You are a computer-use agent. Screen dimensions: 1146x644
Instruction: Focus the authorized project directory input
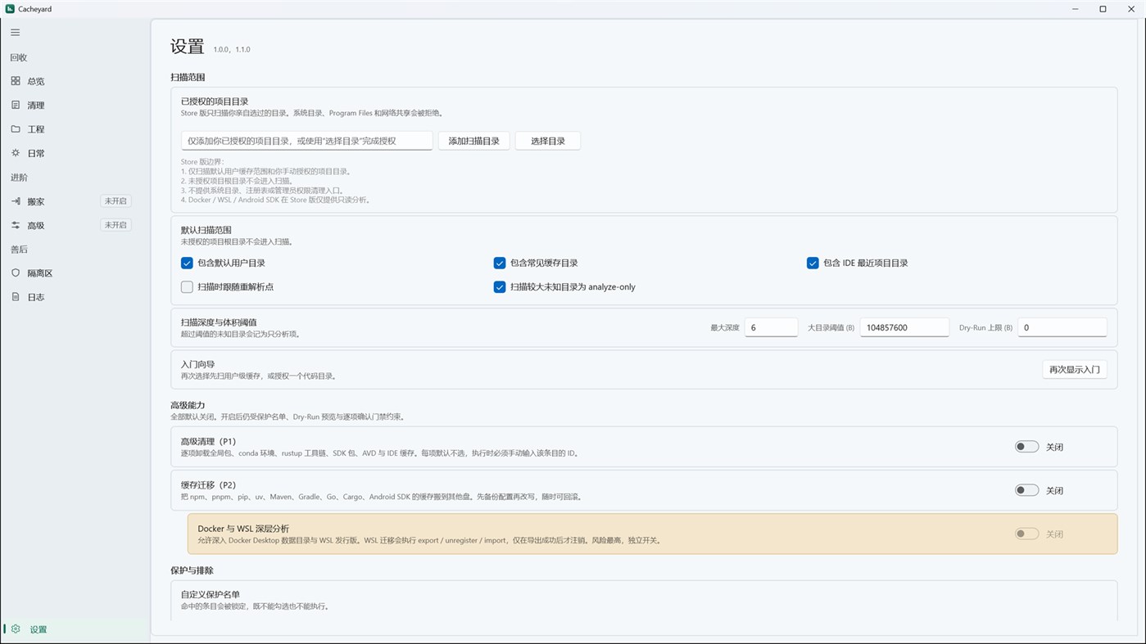[307, 141]
